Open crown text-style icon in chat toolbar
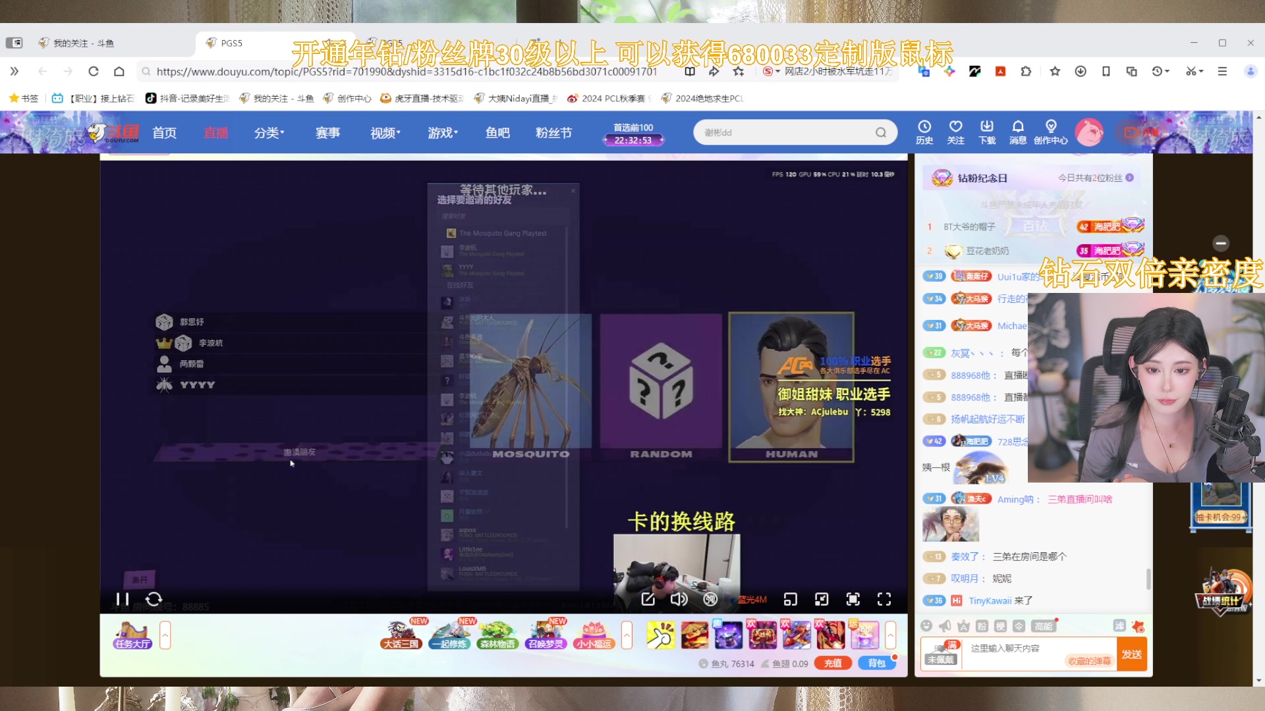 (963, 626)
